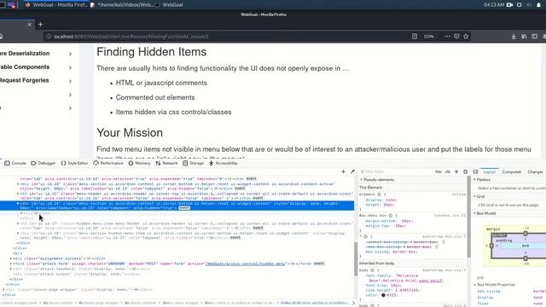Viewport: 546px width, 307px height.
Task: Switch to the Computed sidebar tab
Action: [511, 172]
